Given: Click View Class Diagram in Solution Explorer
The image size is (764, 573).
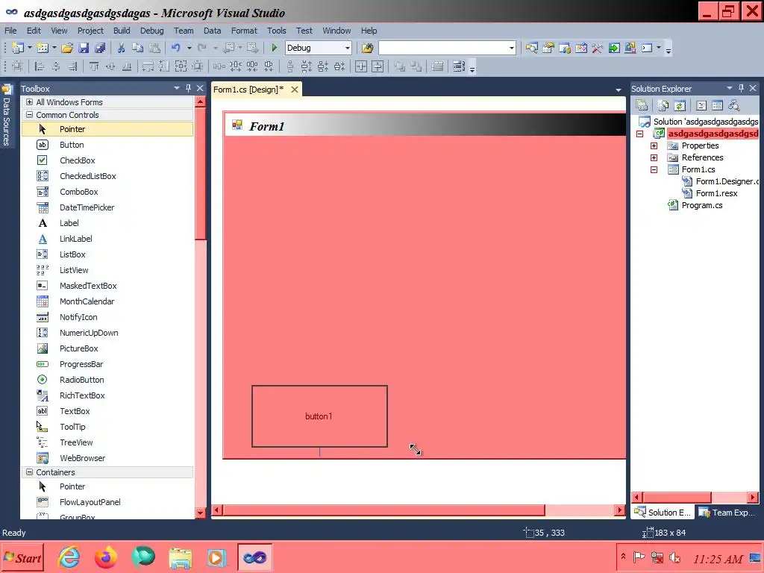Looking at the screenshot, I should (734, 105).
